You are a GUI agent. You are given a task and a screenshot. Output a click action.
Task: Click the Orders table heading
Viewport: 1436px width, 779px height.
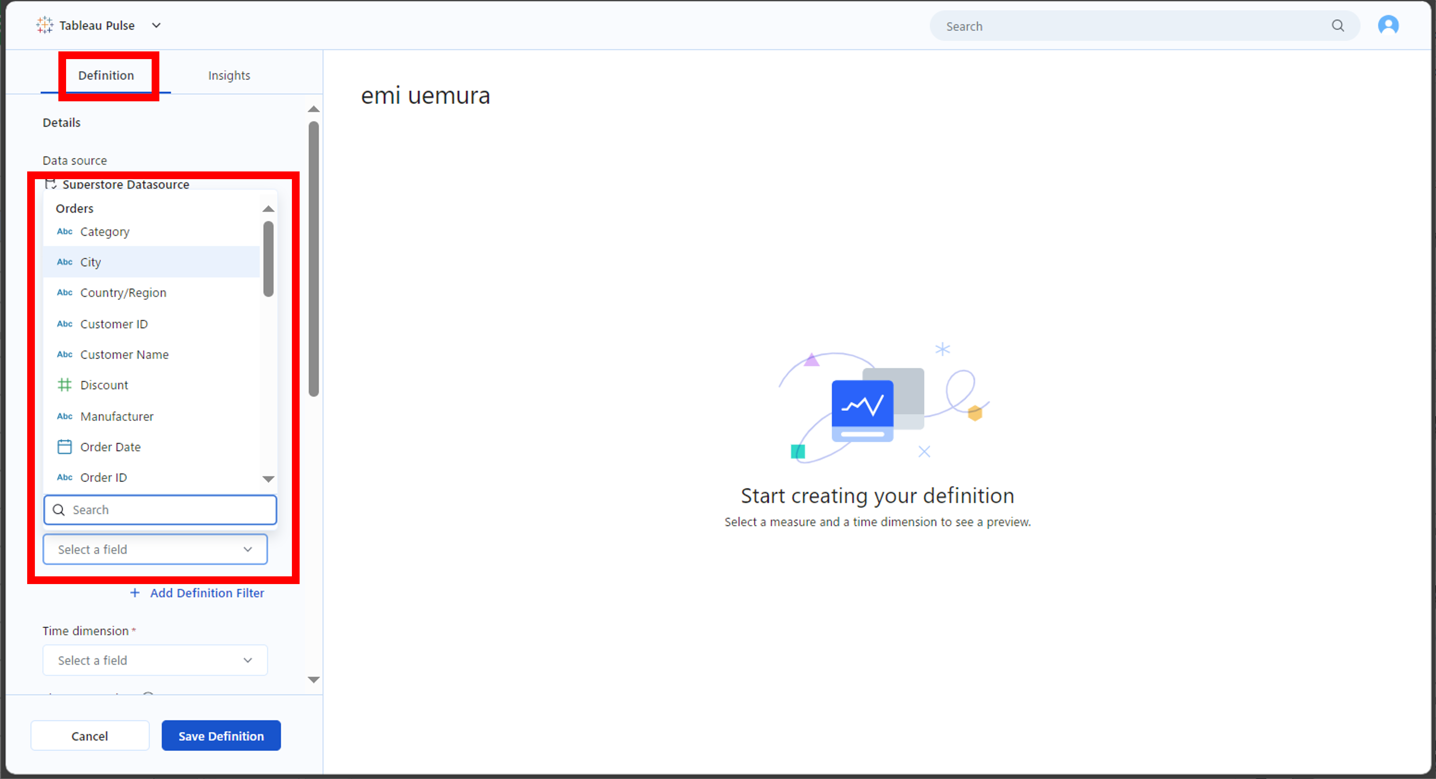(x=75, y=209)
